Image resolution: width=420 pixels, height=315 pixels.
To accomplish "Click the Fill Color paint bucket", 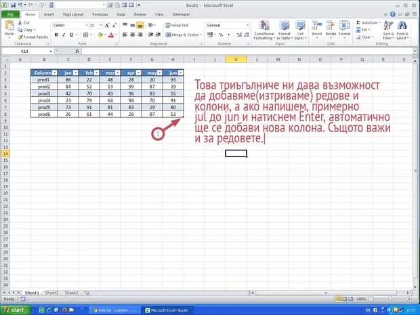I will 100,35.
